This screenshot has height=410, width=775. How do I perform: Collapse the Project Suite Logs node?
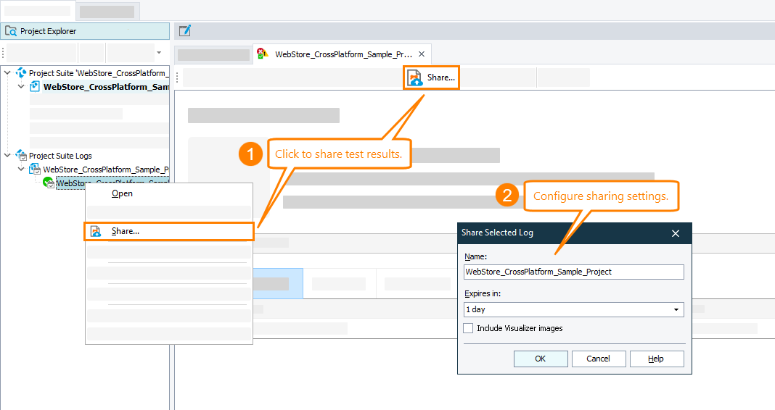tap(7, 155)
